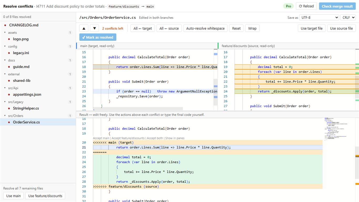359x202 pixels.
Task: Click the '2 conflicts left' indicator
Action: (113, 28)
